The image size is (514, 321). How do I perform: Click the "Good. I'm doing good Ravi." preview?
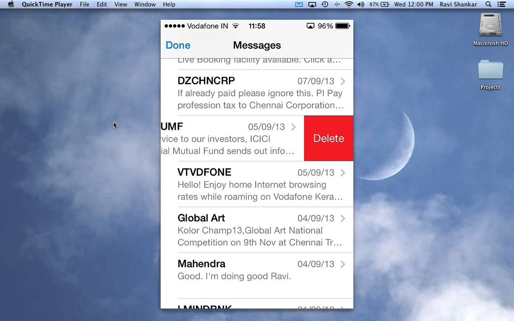pos(234,276)
